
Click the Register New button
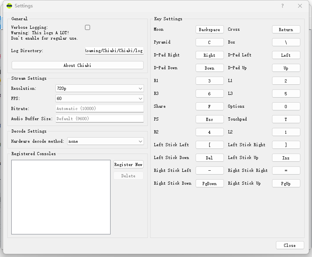pos(128,165)
